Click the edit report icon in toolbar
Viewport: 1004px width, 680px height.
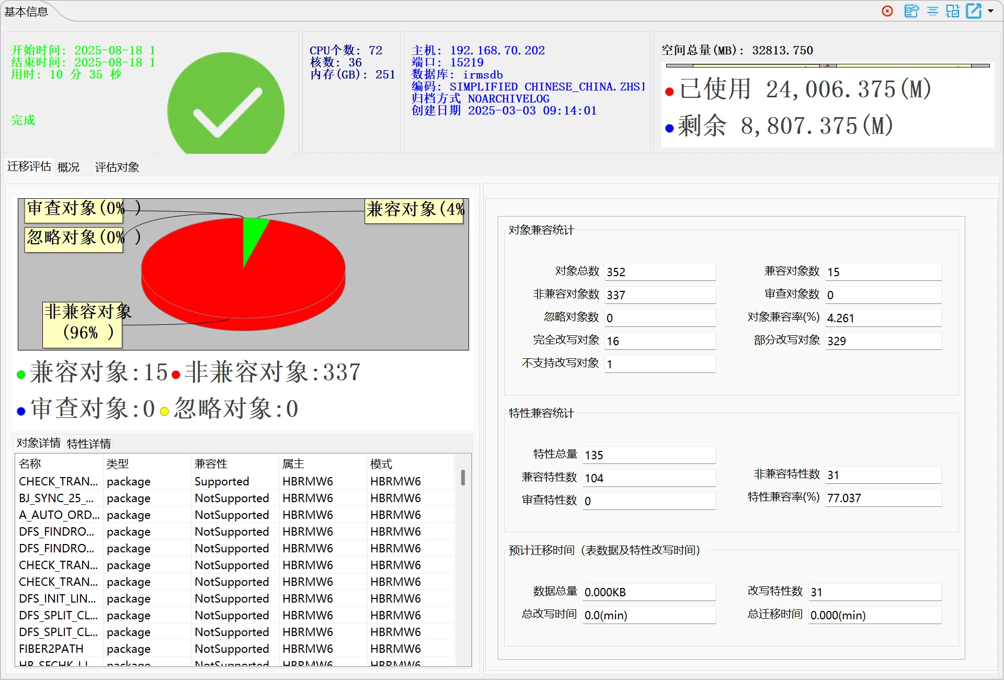(911, 11)
